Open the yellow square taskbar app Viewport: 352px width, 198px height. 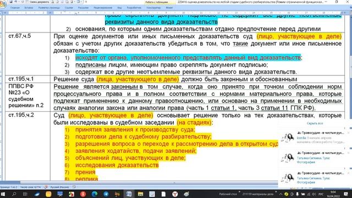pyautogui.click(x=48, y=194)
